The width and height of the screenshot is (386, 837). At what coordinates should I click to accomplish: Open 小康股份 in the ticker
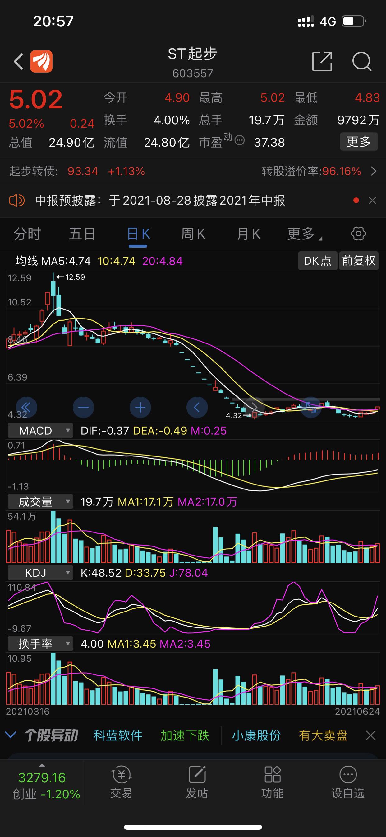click(x=256, y=735)
